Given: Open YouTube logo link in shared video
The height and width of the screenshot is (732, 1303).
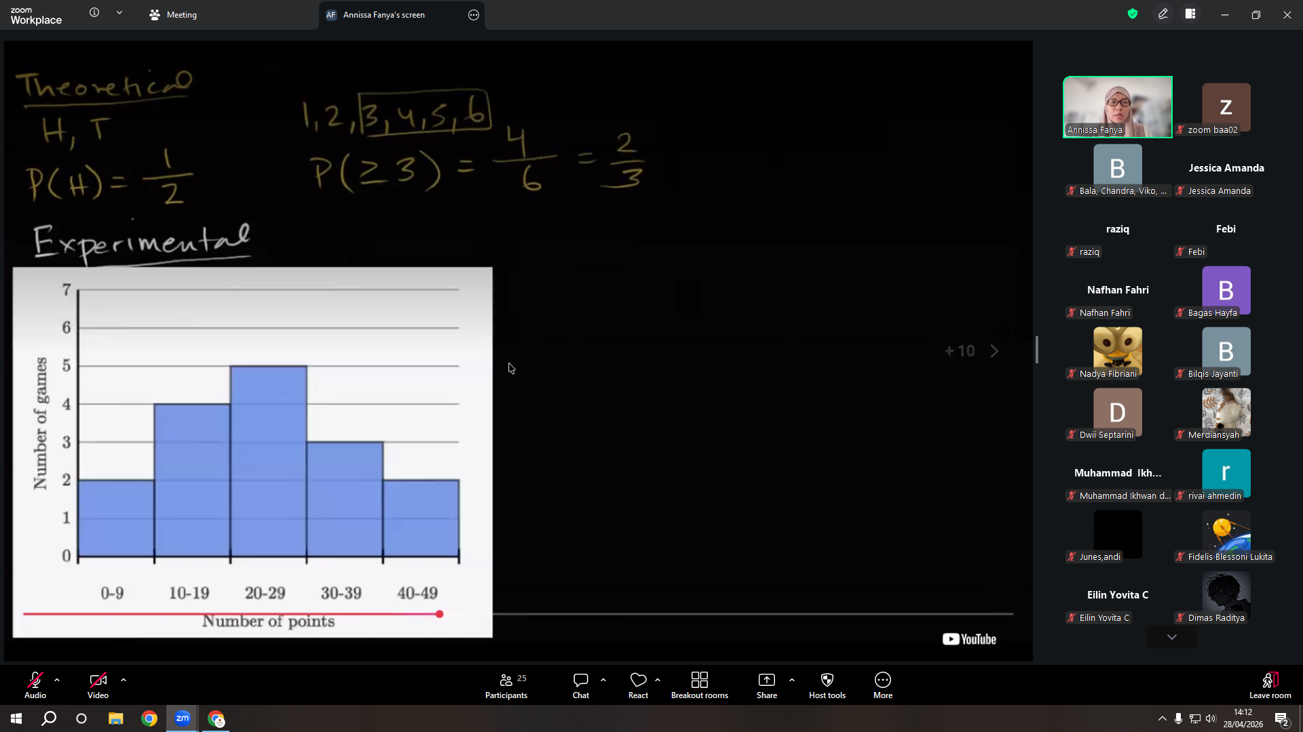Looking at the screenshot, I should coord(969,639).
